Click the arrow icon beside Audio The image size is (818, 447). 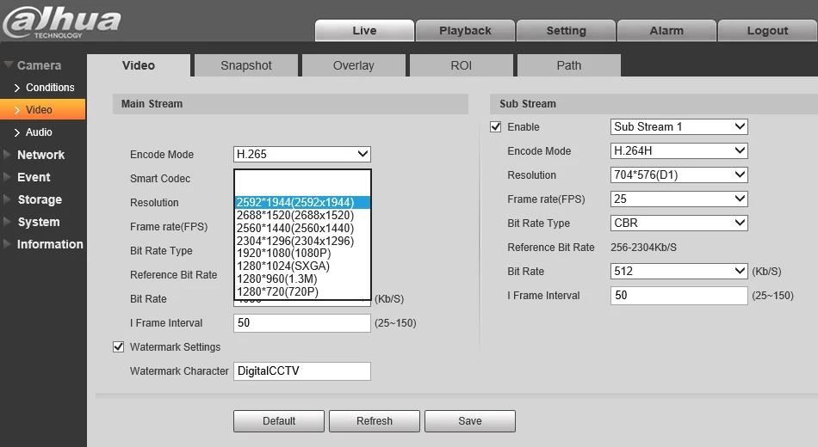(x=17, y=132)
